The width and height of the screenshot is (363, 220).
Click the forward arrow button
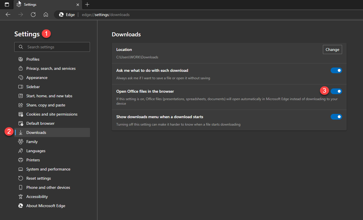tap(21, 15)
